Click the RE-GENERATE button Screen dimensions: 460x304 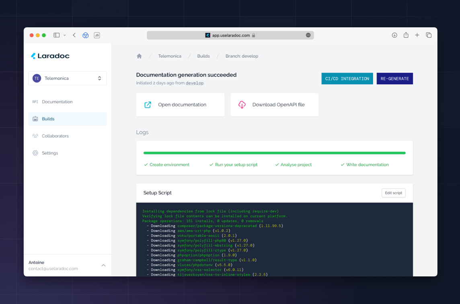pyautogui.click(x=394, y=79)
